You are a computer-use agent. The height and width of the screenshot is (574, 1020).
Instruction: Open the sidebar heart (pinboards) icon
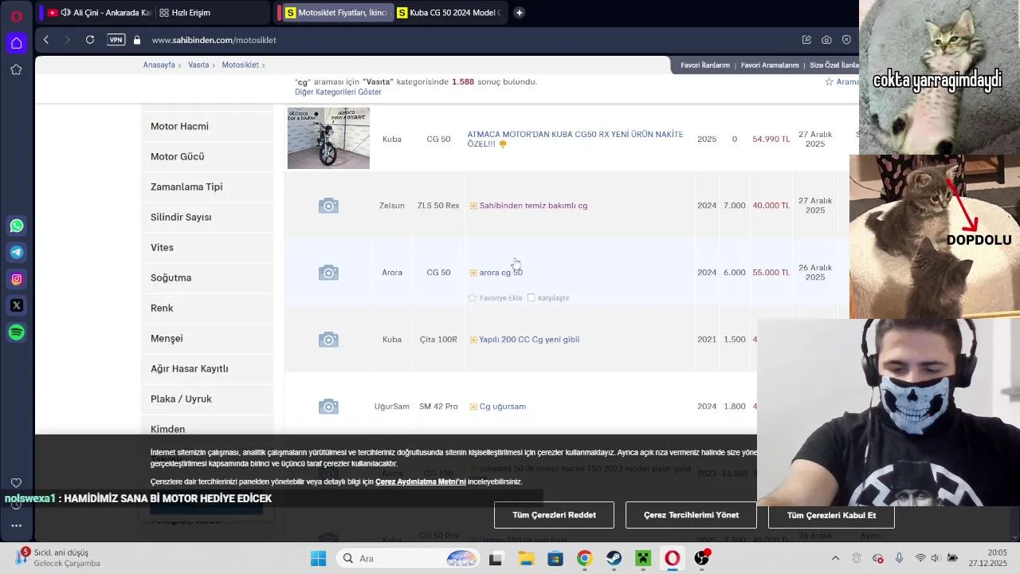(x=16, y=483)
